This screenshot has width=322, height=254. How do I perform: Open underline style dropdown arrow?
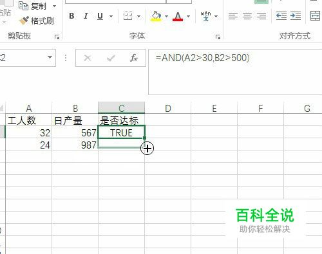pos(111,16)
